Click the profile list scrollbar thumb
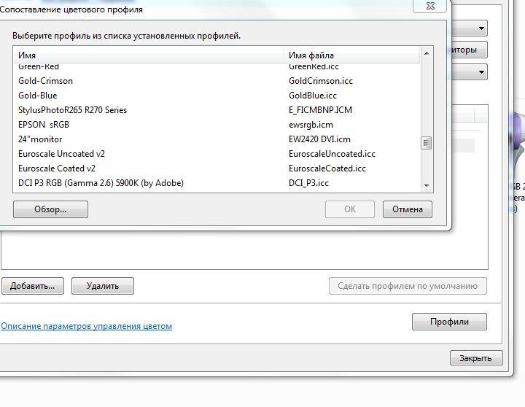Screen dimensions: 525x407 point(427,144)
